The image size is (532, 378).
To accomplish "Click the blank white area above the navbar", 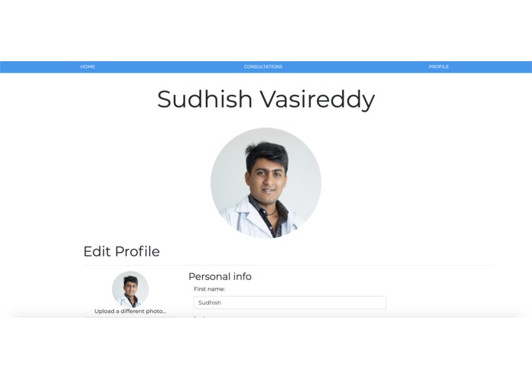I will point(266,31).
